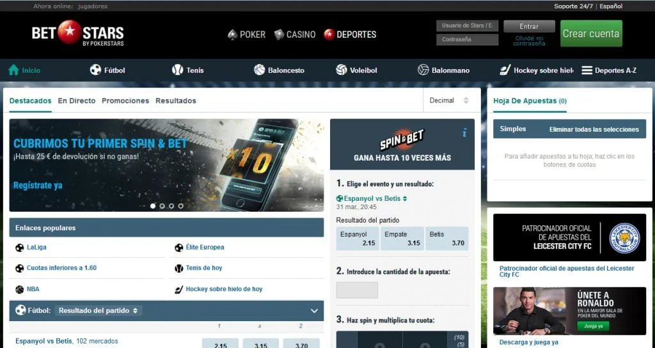The width and height of the screenshot is (655, 348).
Task: Open the Promociones tab
Action: 125,100
